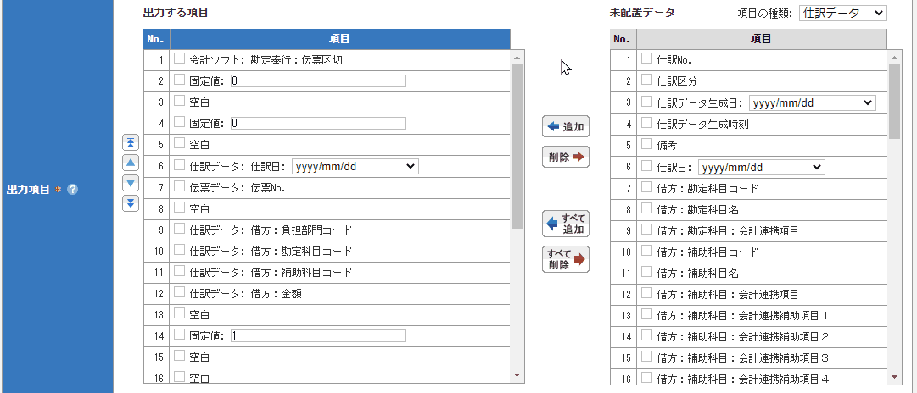This screenshot has width=917, height=393.
Task: Click the move-to-top double arrow icon
Action: tap(131, 142)
